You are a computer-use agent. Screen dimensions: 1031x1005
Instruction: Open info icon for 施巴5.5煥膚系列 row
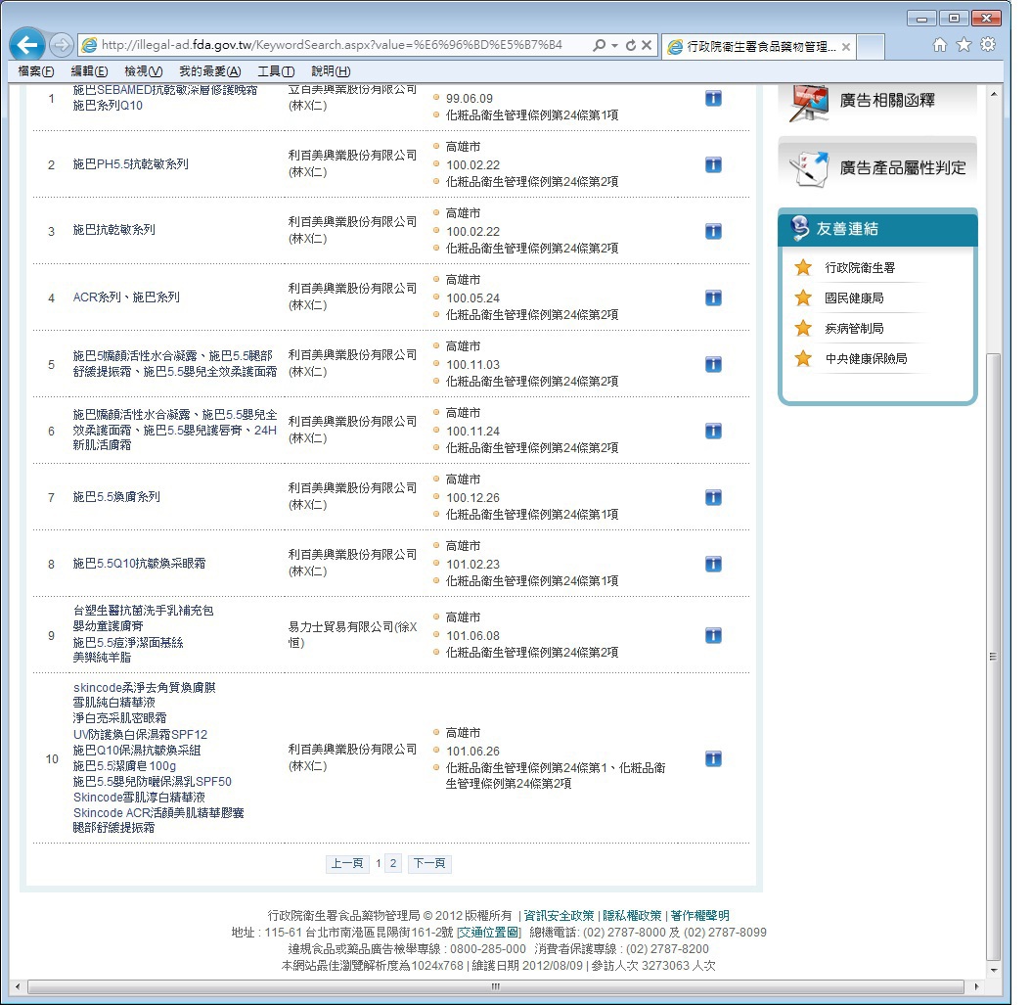(713, 497)
